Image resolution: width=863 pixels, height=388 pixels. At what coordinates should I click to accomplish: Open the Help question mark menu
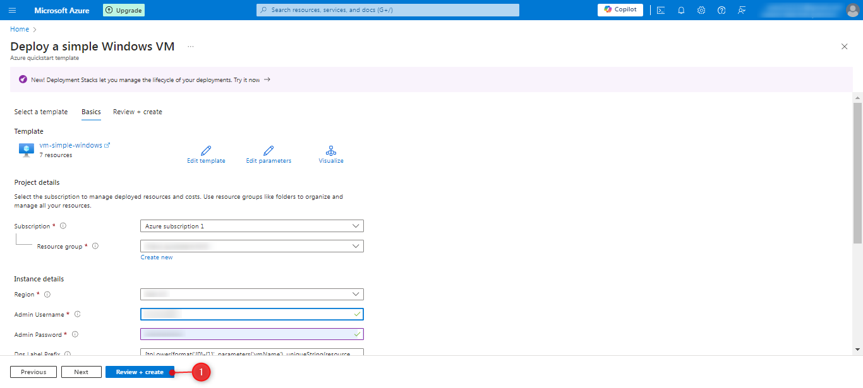pos(721,10)
